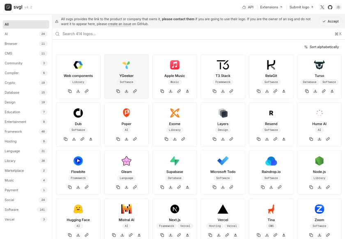Click the Framework tag on Next.js card
345x239 pixels.
click(x=167, y=226)
